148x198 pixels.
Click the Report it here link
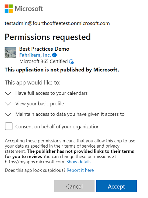80,170
